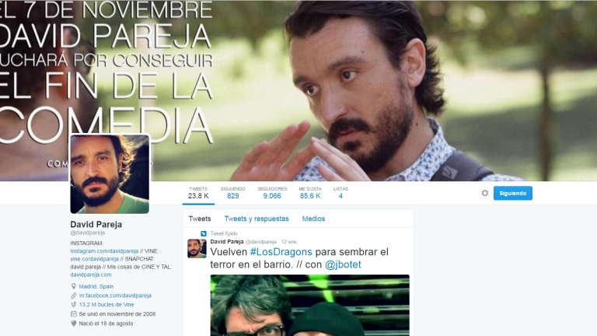Screen dimensions: 597x336
Task: Open the @jbotet mention link
Action: pos(343,265)
